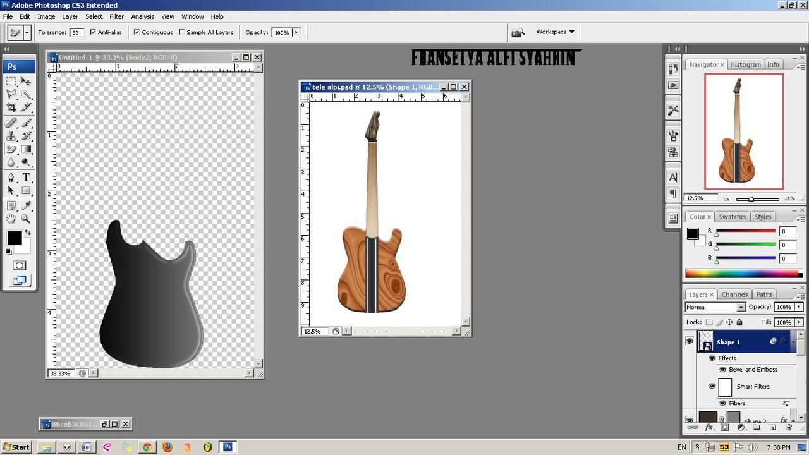
Task: Select the Notes tool
Action: point(11,206)
